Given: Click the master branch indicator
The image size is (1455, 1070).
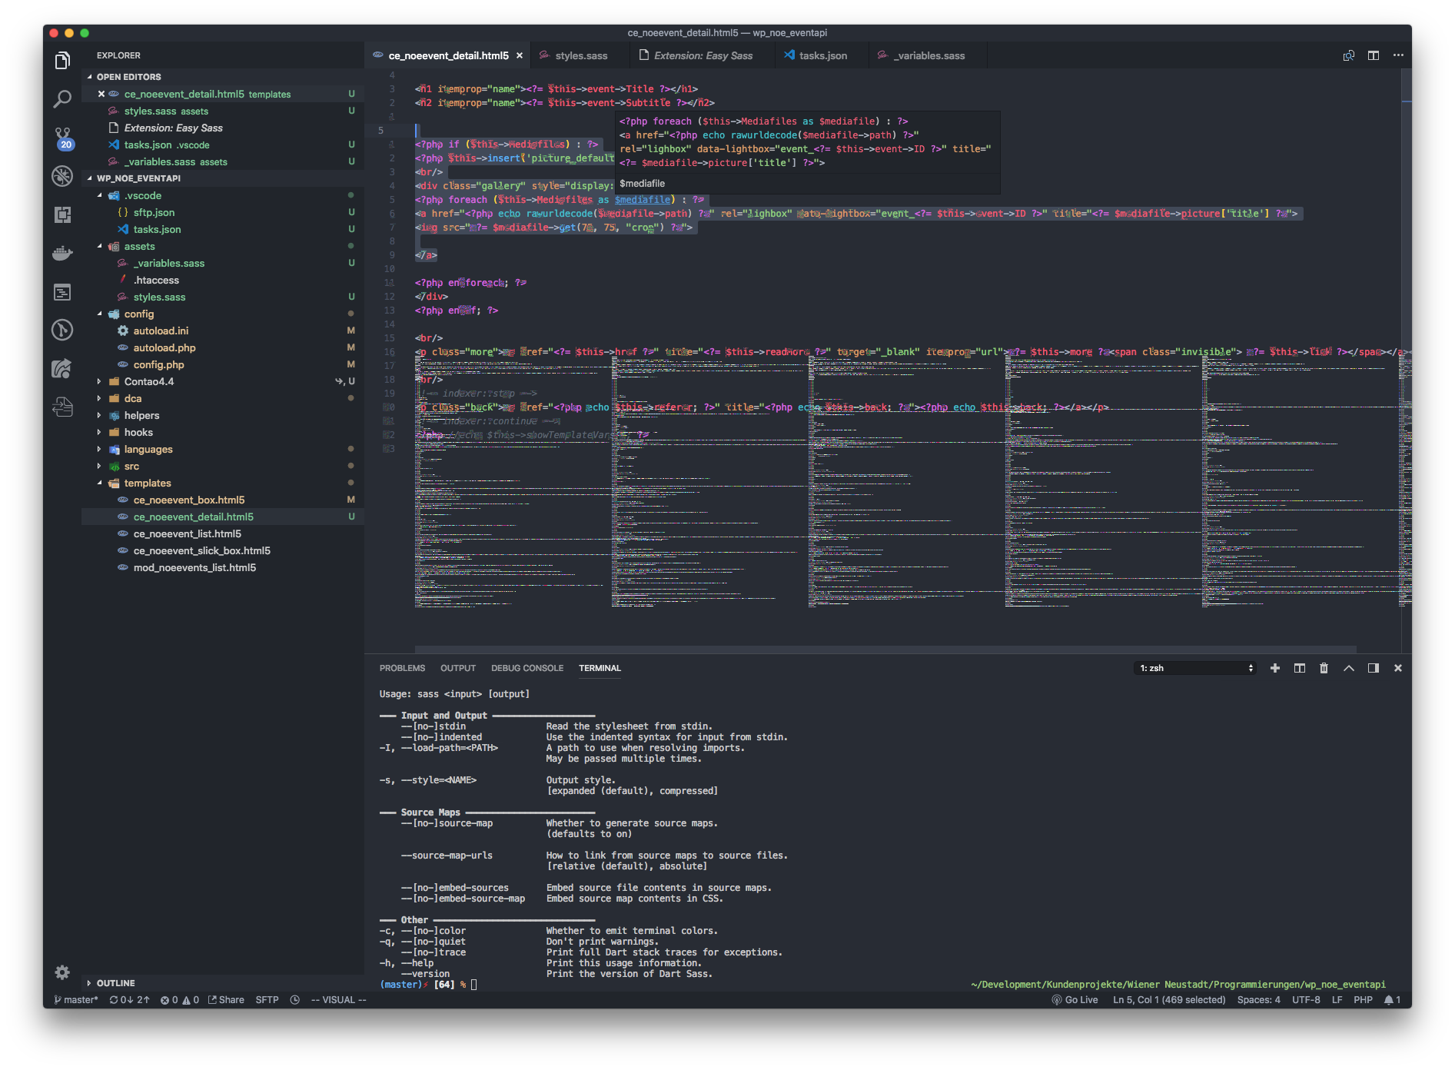Looking at the screenshot, I should [x=76, y=1000].
